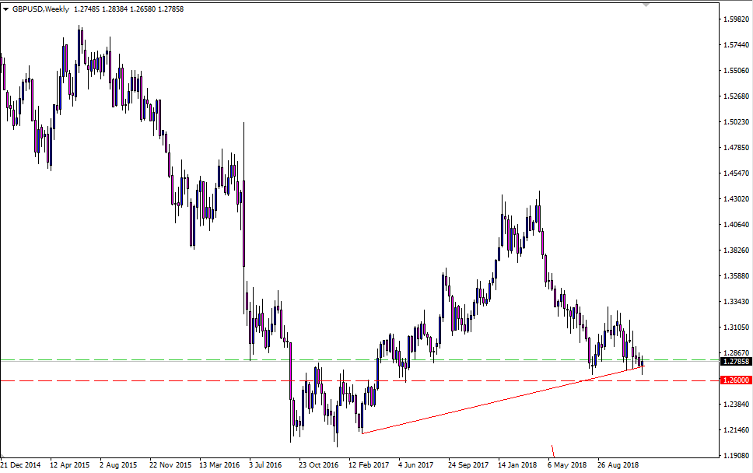
Task: Click the 1.47850 price scale value
Action: (736, 147)
